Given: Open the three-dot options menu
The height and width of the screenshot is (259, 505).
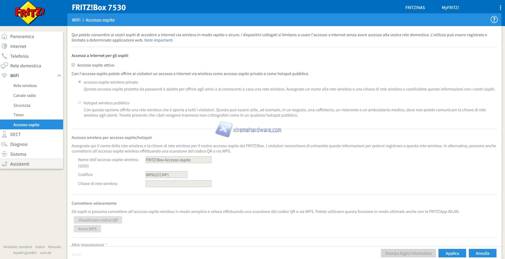Looking at the screenshot, I should (500, 8).
